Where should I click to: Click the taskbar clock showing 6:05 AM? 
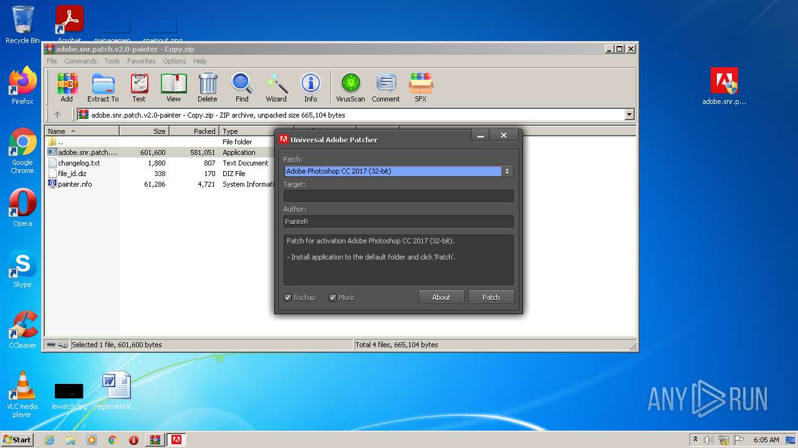[766, 440]
